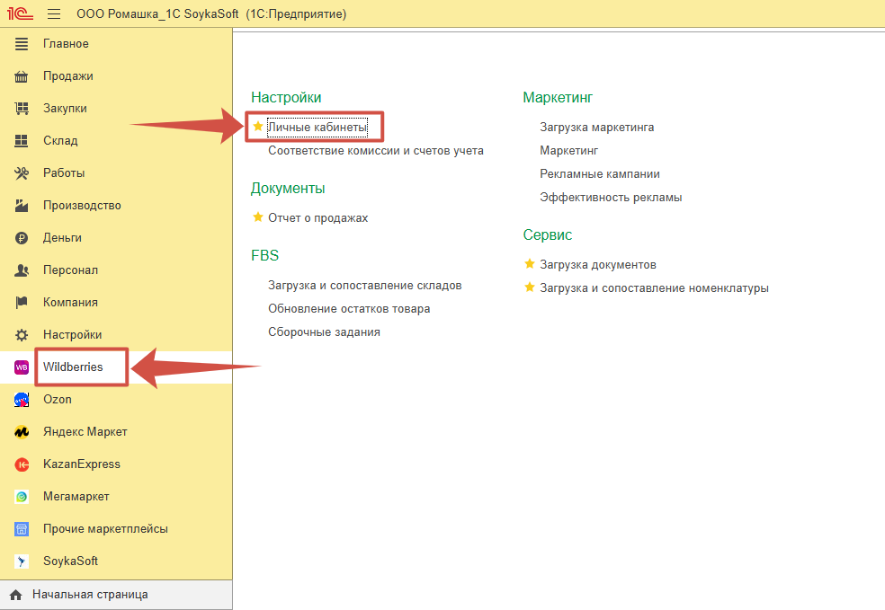The width and height of the screenshot is (885, 610).
Task: Toggle favorite star next to Отчет о продажах
Action: pos(258,217)
